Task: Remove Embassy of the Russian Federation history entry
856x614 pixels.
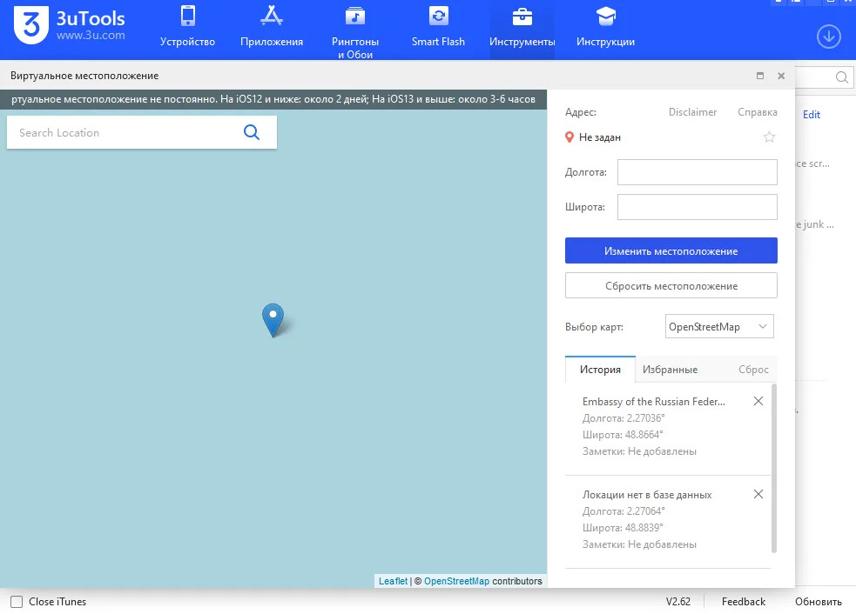Action: click(x=758, y=401)
